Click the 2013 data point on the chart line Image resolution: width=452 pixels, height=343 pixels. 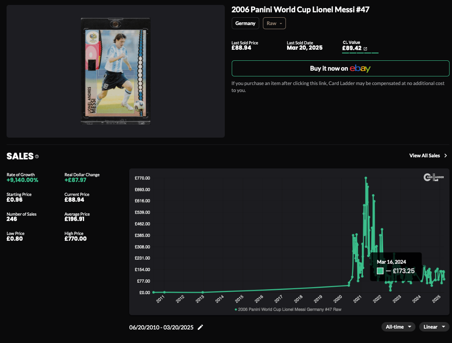tap(203, 292)
